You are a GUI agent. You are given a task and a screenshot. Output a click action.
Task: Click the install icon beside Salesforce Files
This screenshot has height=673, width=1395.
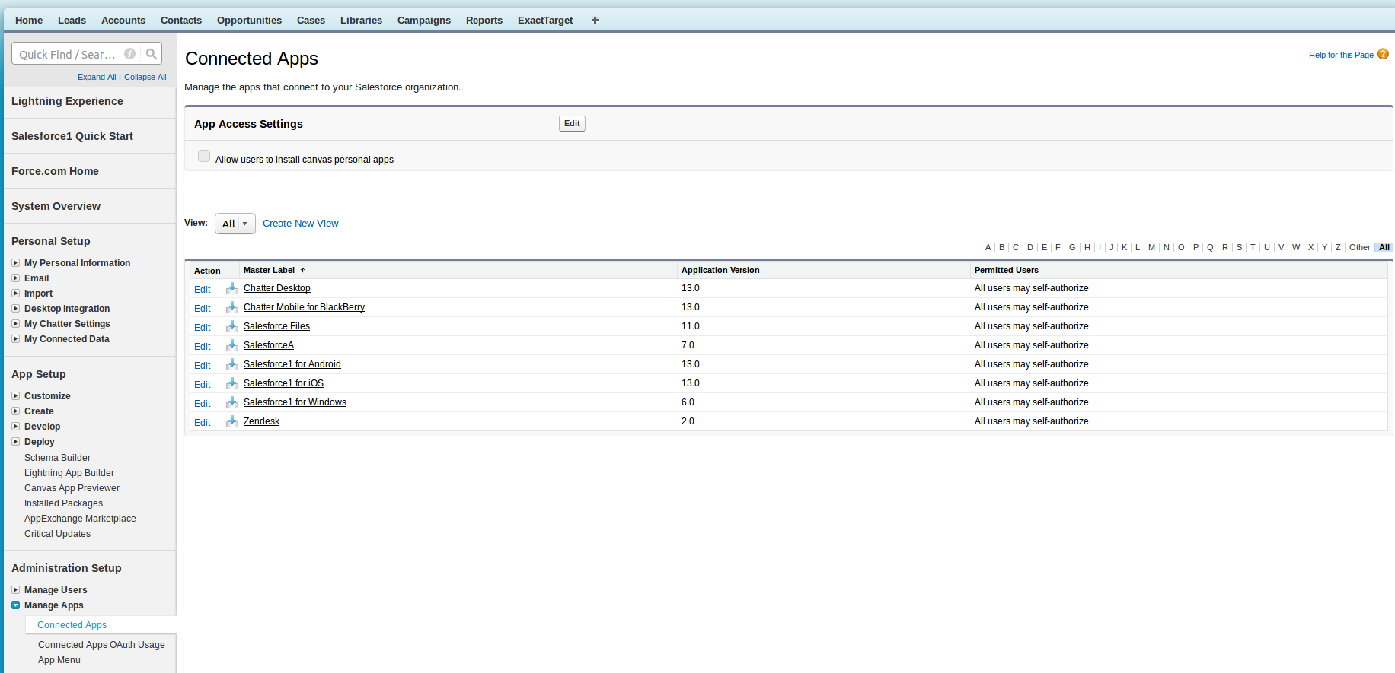[232, 326]
